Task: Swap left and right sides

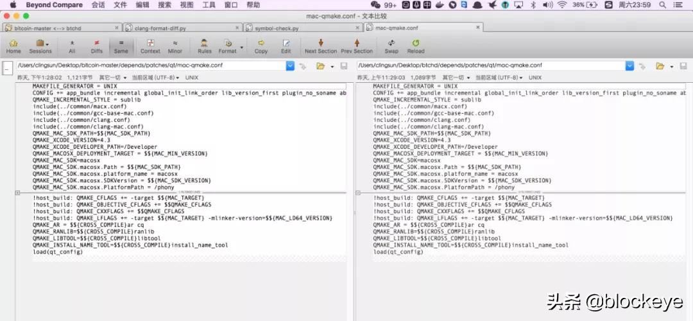Action: coord(391,46)
